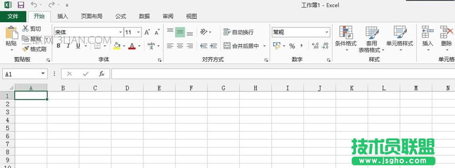Click the increase indent icon

click(x=213, y=46)
